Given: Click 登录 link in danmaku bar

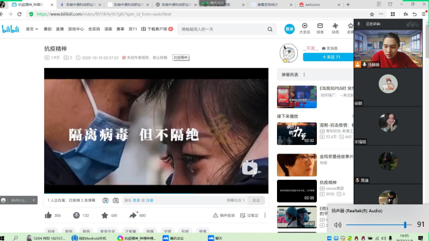Looking at the screenshot, I should pyautogui.click(x=136, y=201).
